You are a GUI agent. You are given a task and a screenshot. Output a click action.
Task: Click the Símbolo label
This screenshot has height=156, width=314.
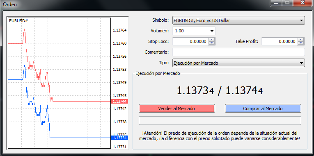[x=160, y=20]
